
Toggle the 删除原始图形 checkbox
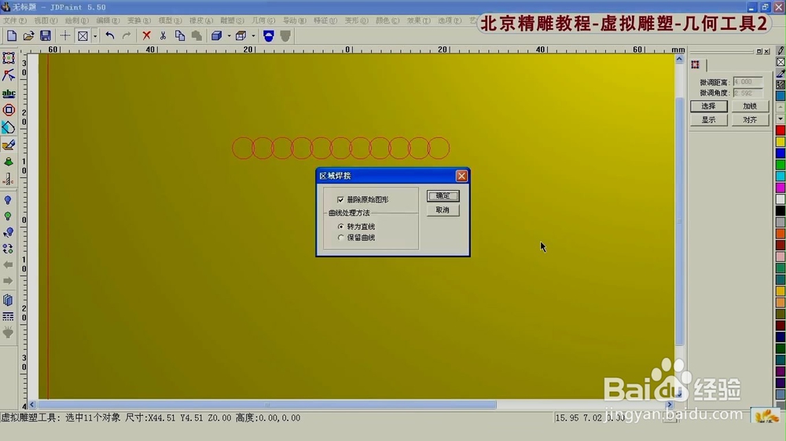pos(340,200)
